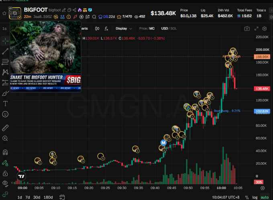Select the 1d date range
Viewport: 273px width, 200px height.
20,197
